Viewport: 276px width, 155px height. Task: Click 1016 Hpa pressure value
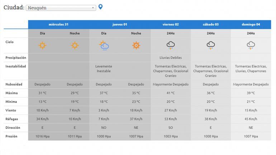pyautogui.click(x=43, y=136)
